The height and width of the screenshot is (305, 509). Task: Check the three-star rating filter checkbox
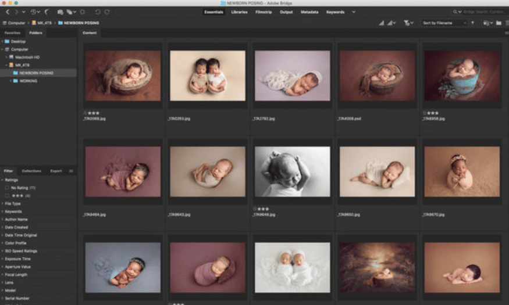pos(7,196)
